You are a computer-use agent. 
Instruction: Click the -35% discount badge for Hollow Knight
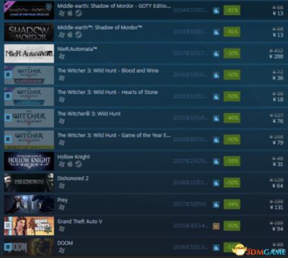coord(232,161)
